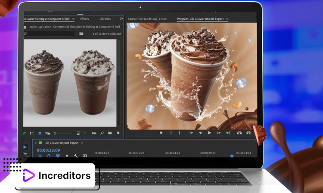Screen dimensions: 323x193
Task: Toggle insert sequences as nests
Action: (40, 156)
